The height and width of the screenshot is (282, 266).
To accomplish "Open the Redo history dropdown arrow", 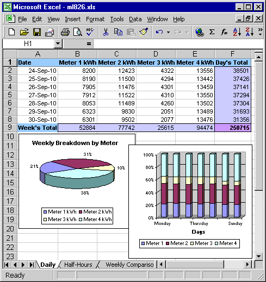I will coord(187,33).
